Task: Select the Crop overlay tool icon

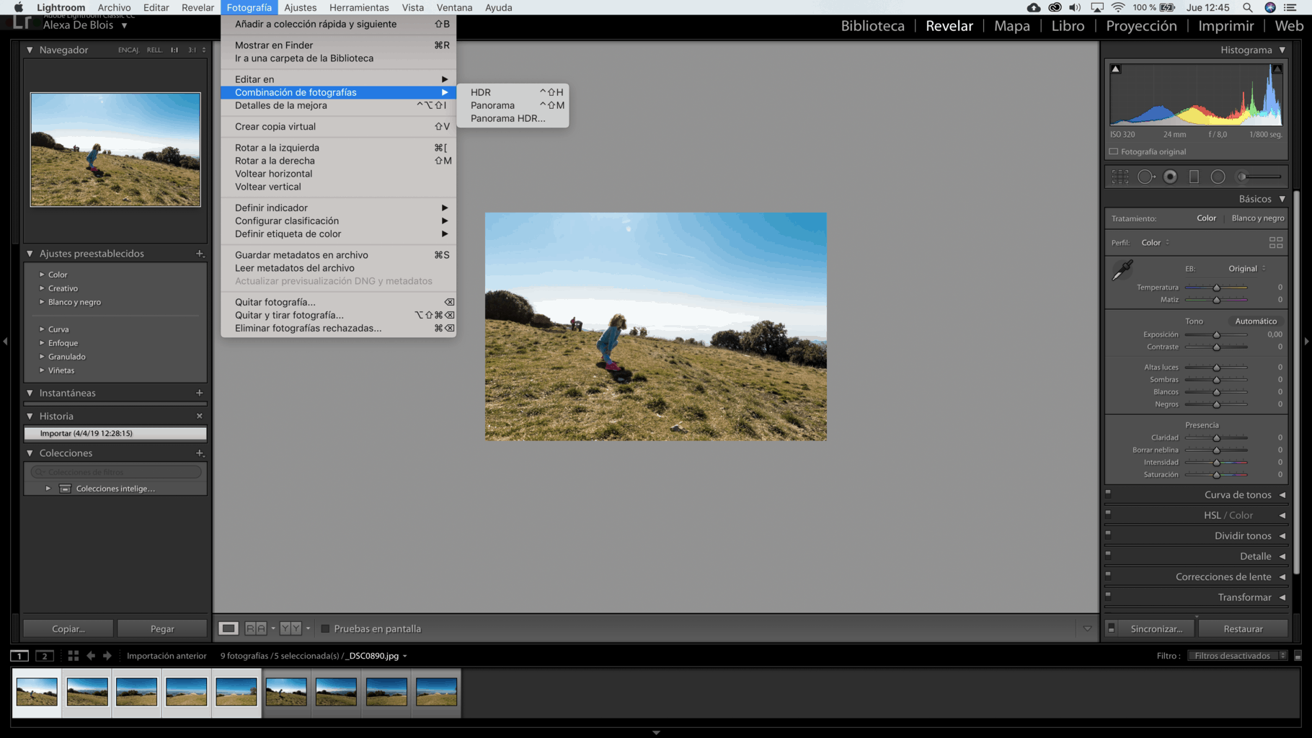Action: 1120,177
